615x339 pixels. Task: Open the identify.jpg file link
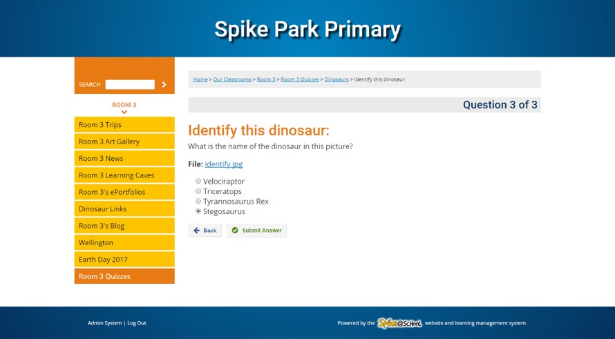[x=223, y=164]
